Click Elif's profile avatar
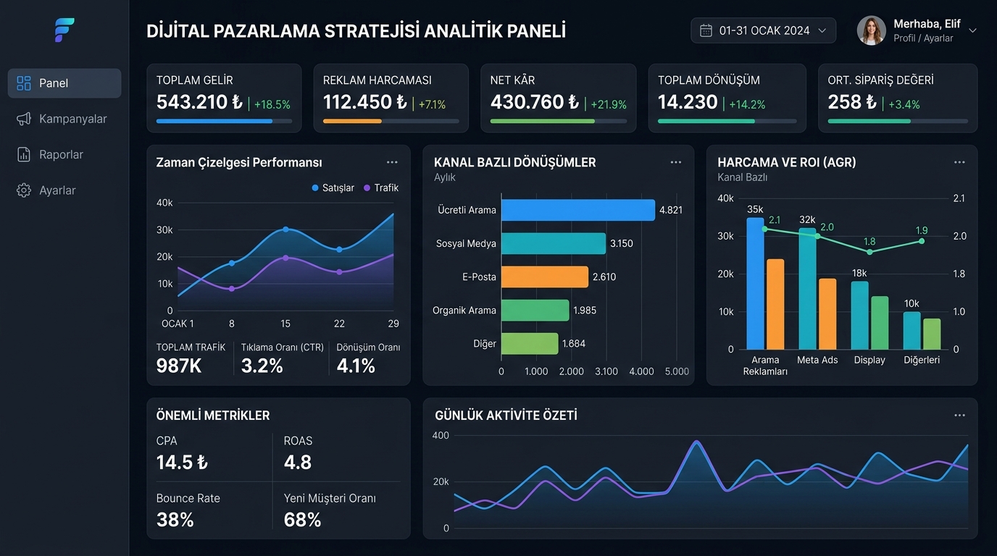The width and height of the screenshot is (997, 556). 871,30
